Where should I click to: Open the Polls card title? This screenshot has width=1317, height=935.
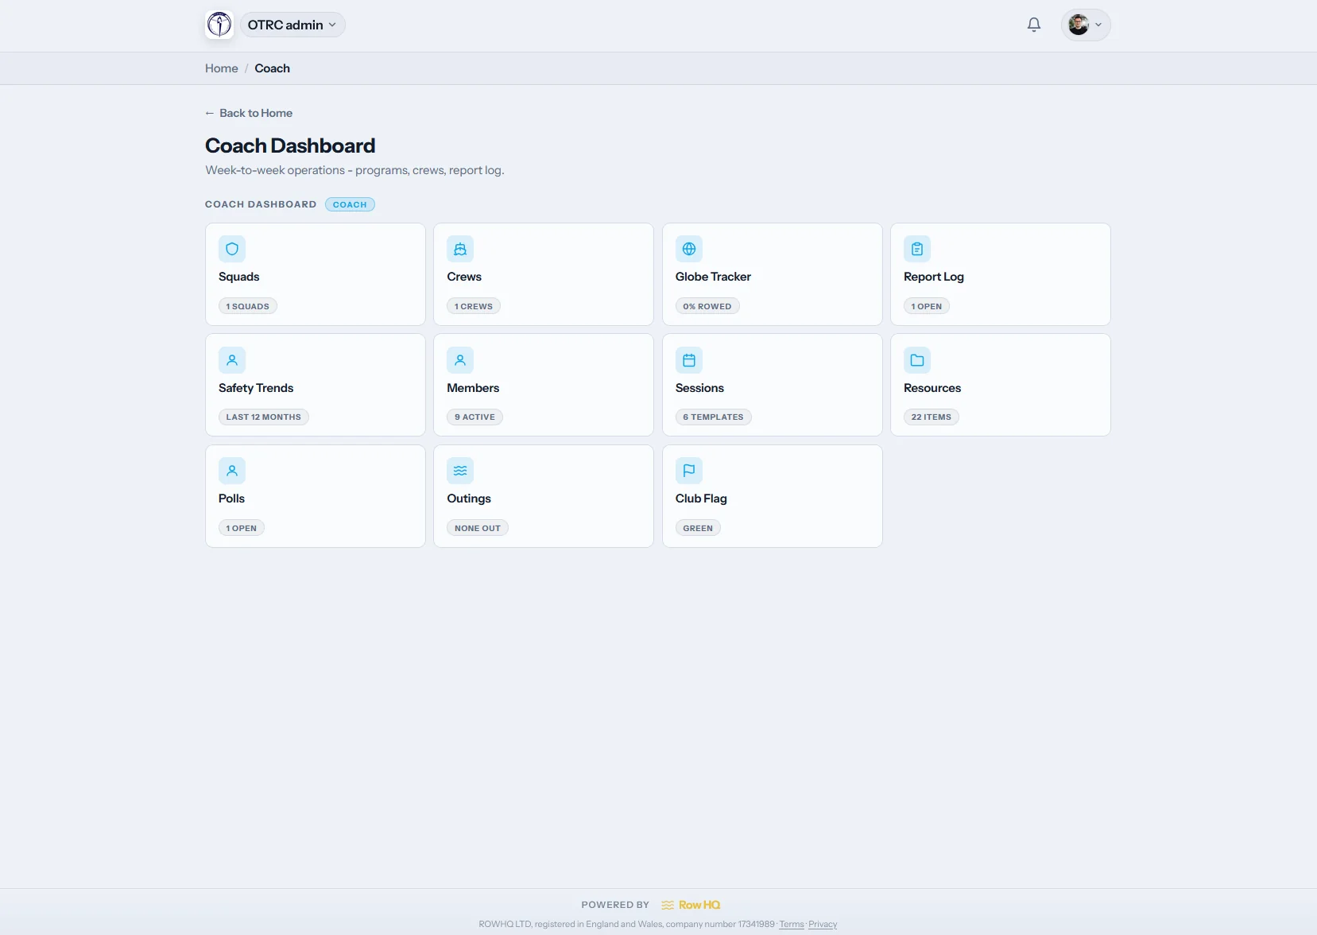(x=232, y=499)
